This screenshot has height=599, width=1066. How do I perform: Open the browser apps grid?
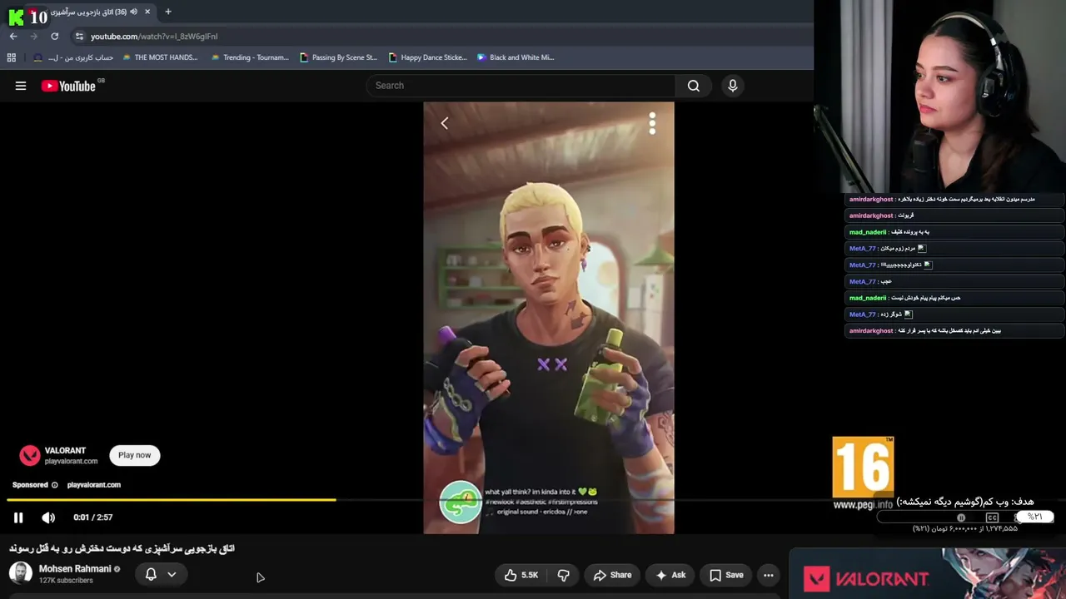coord(12,57)
